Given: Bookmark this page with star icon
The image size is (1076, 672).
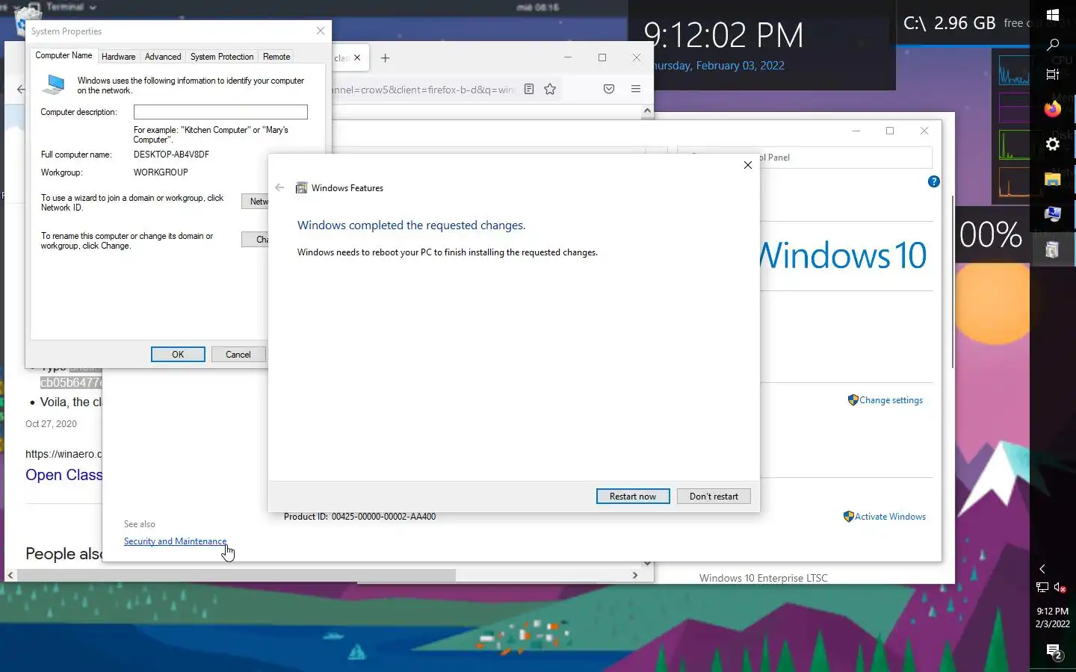Looking at the screenshot, I should click(x=550, y=89).
